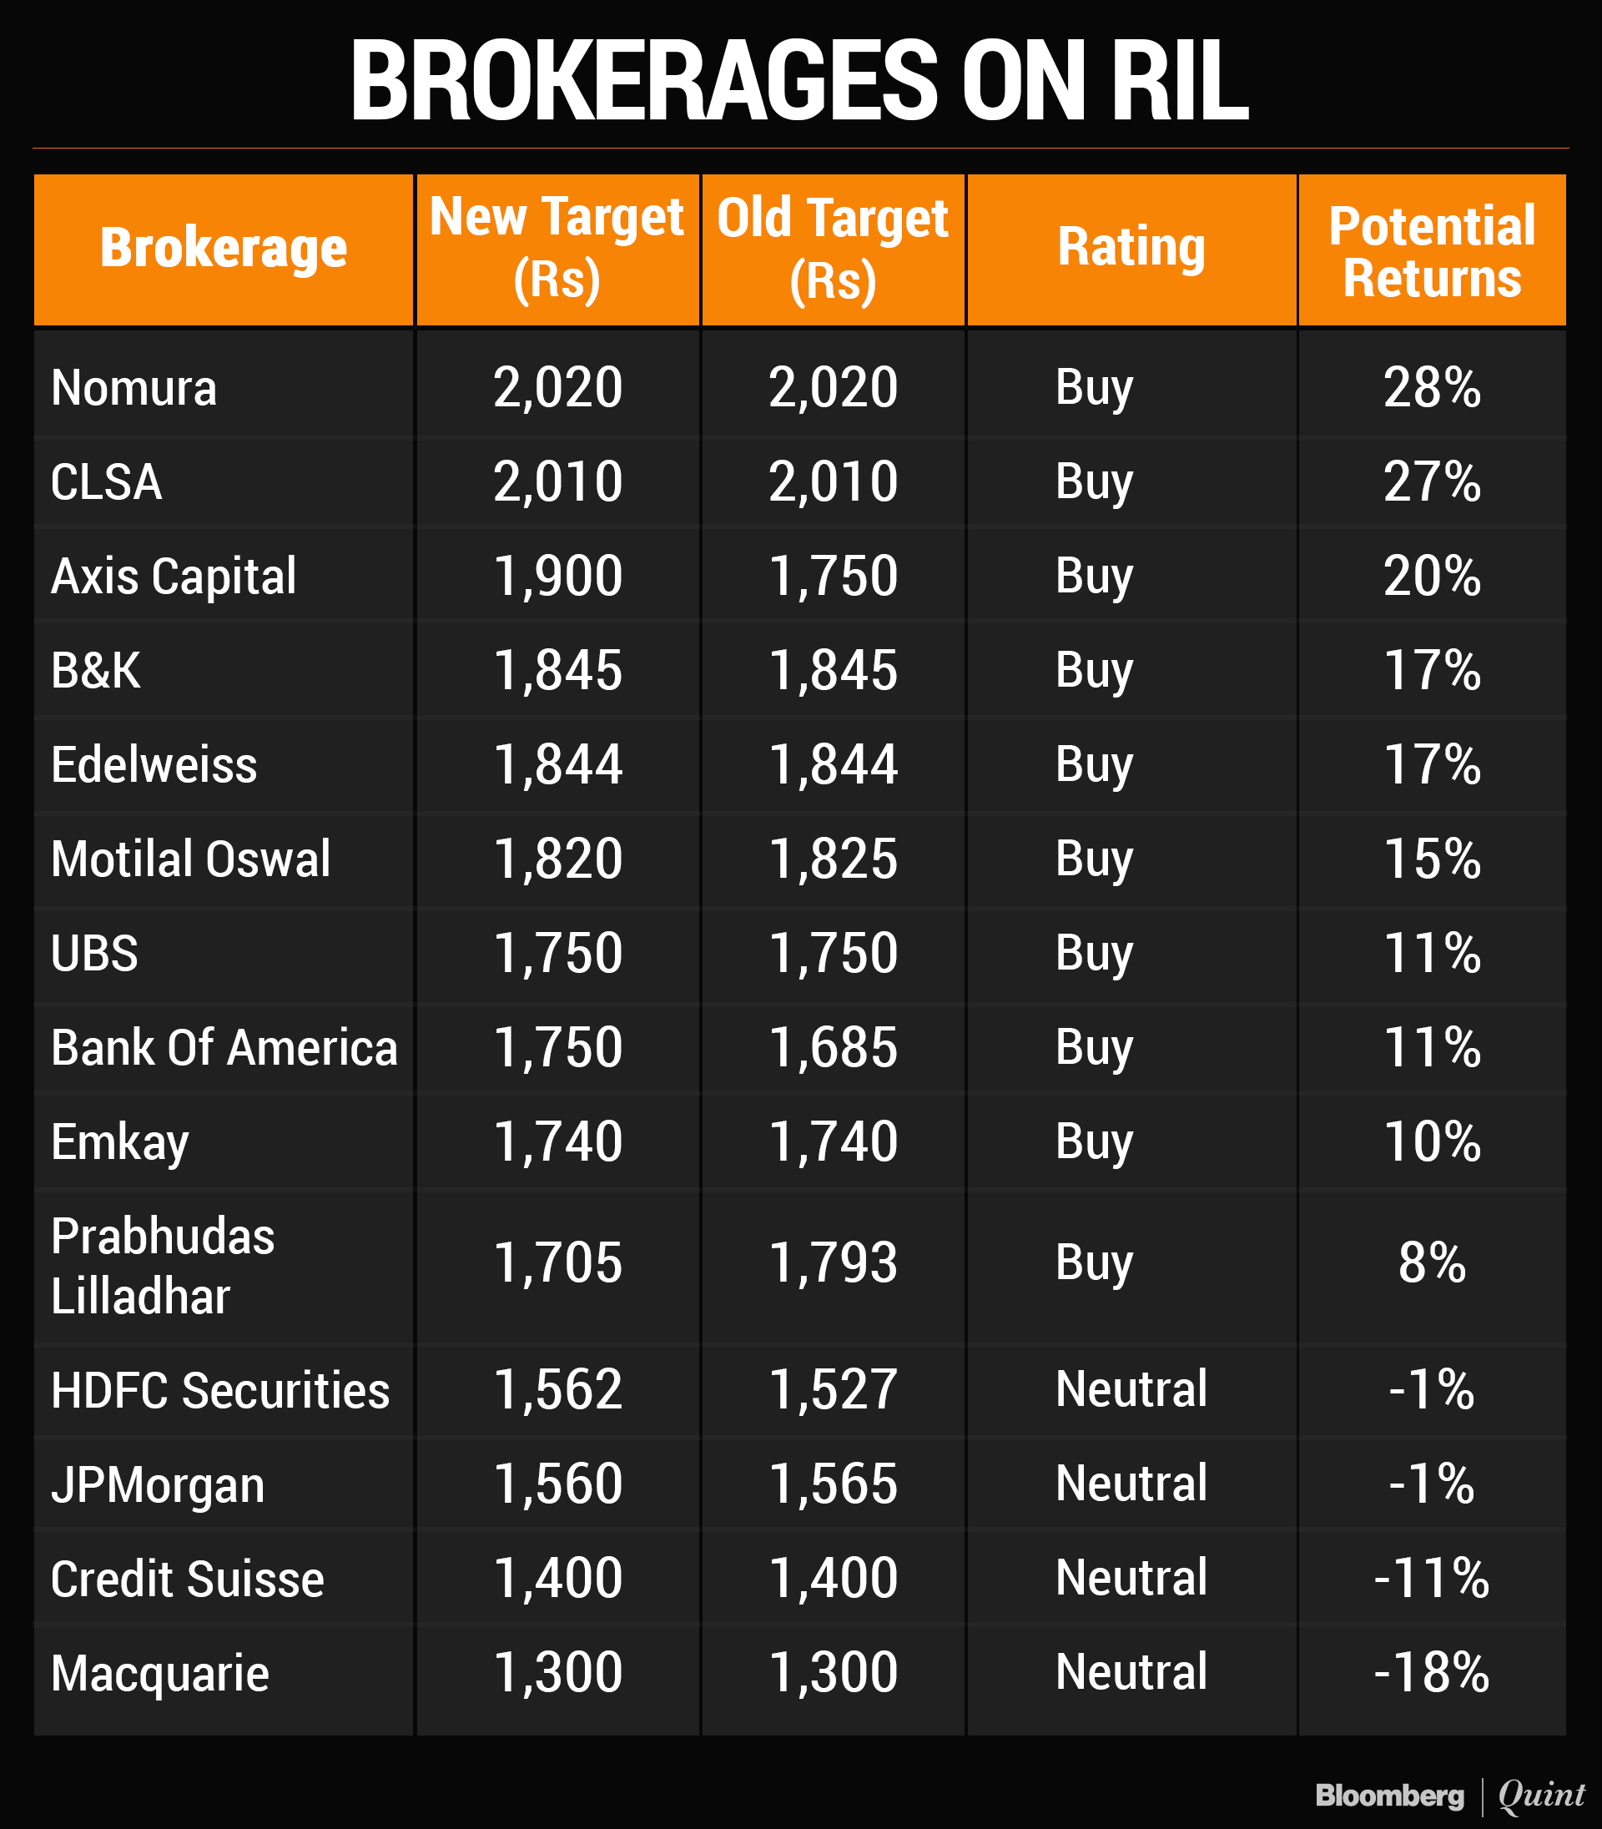This screenshot has width=1602, height=1829.
Task: Click the HDFC Securities brokerage name
Action: click(220, 1391)
